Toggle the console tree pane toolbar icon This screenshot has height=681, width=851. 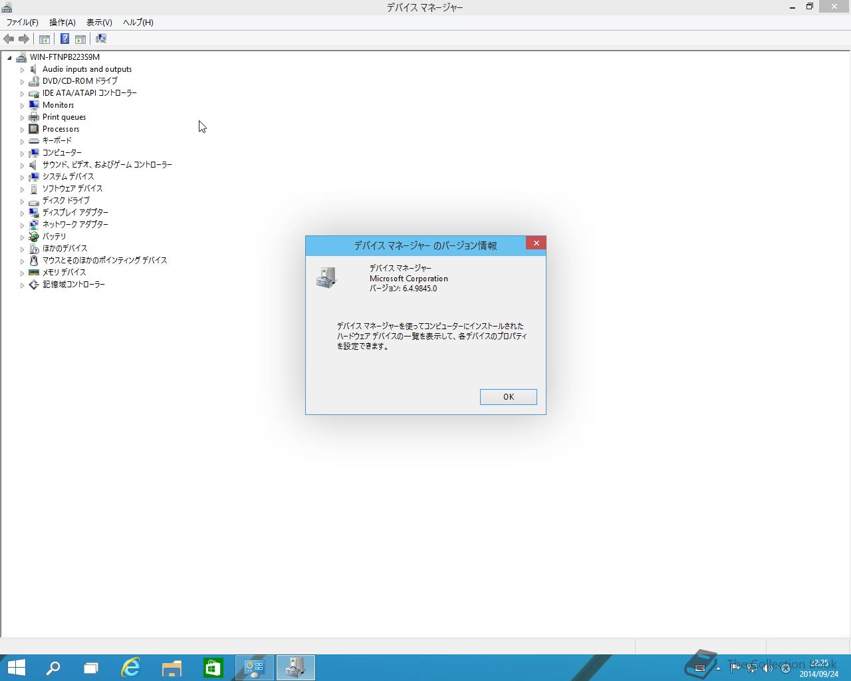pos(45,39)
